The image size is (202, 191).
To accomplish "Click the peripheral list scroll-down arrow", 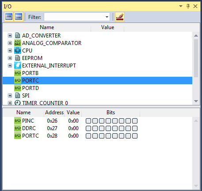I will 196,101.
